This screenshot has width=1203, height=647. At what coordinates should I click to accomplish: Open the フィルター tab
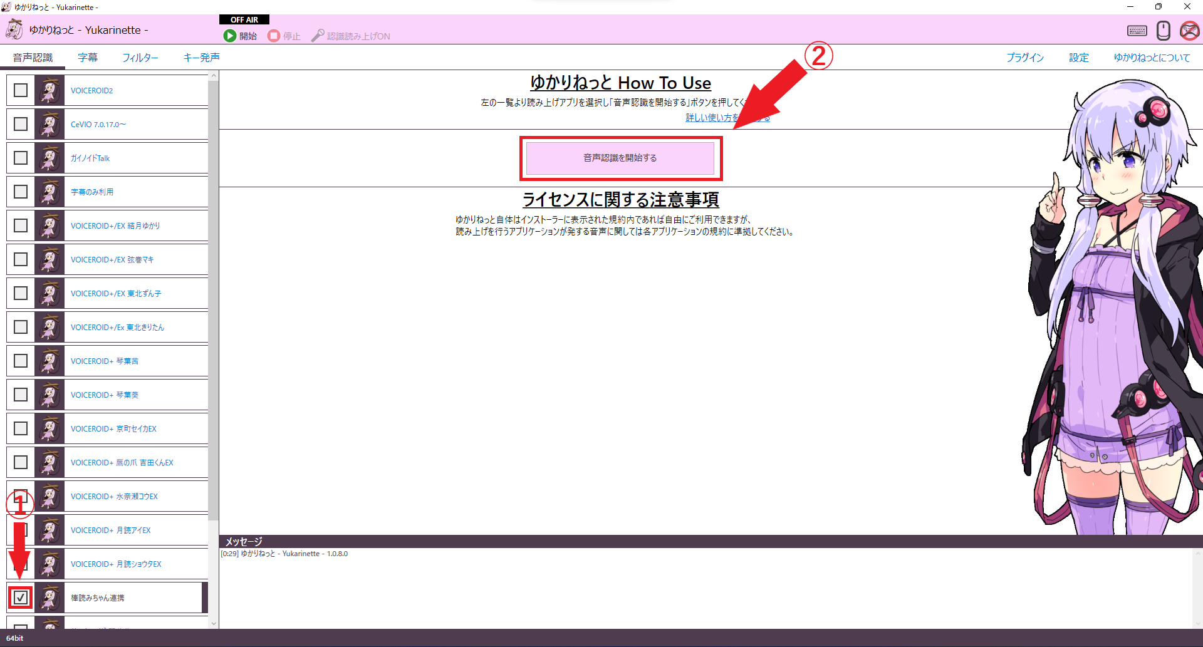click(x=140, y=58)
